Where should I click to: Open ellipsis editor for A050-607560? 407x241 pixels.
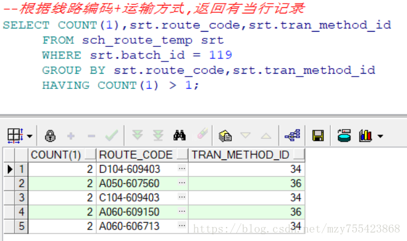point(182,183)
